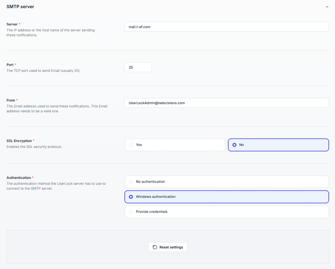Click the From email address field
The image size is (335, 269).
[226, 103]
